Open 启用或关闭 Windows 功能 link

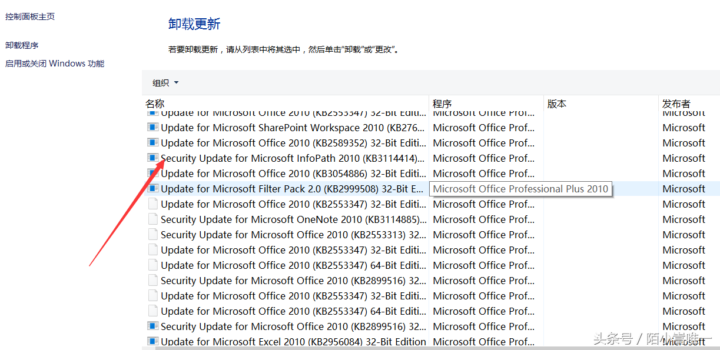(55, 64)
